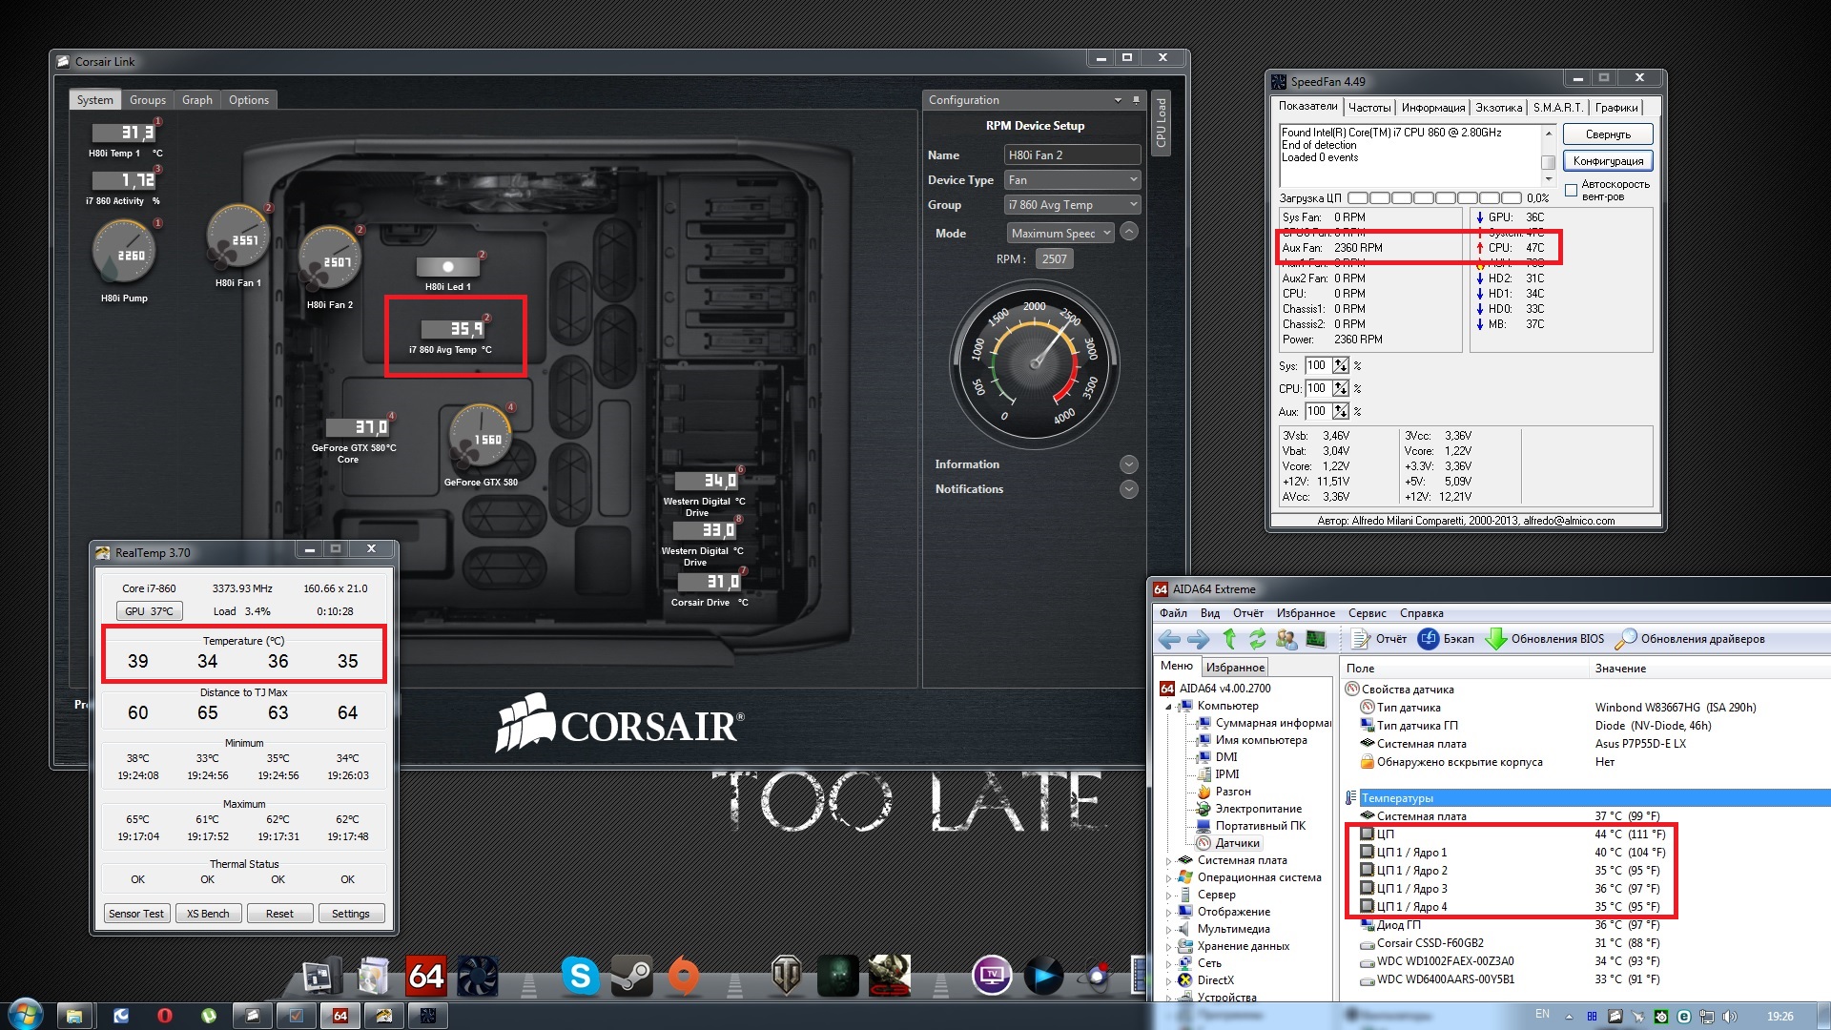Expand the Information section in Corsair Link
The width and height of the screenshot is (1831, 1030).
click(1128, 464)
